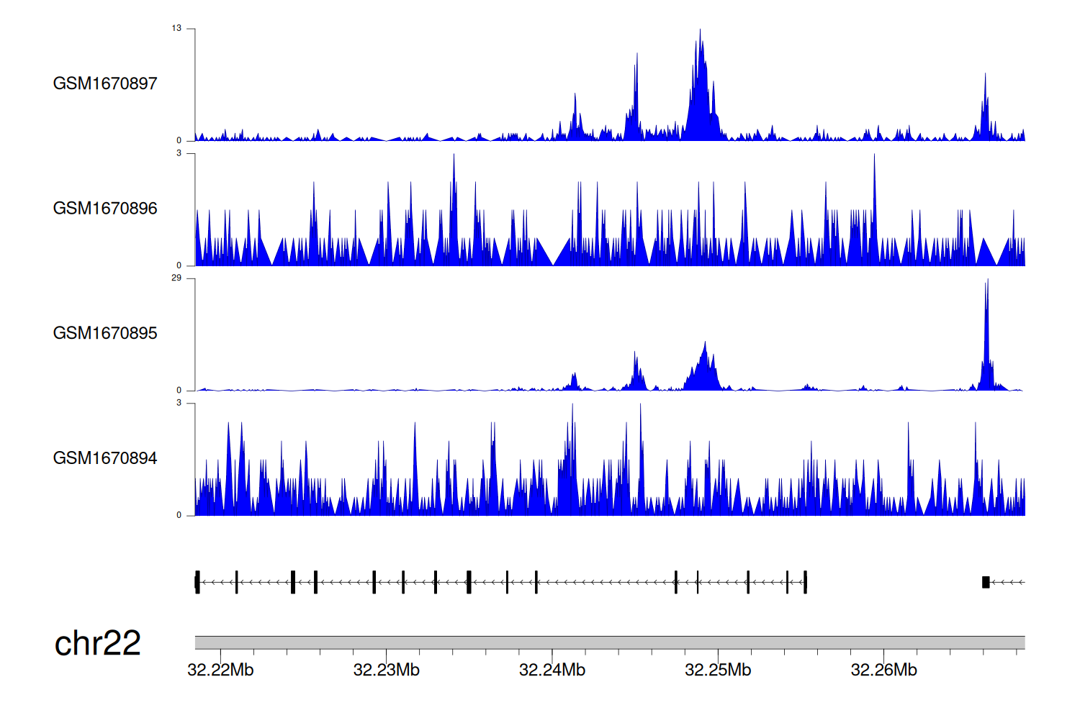Click the 32.26Mb genomic position label

click(883, 670)
